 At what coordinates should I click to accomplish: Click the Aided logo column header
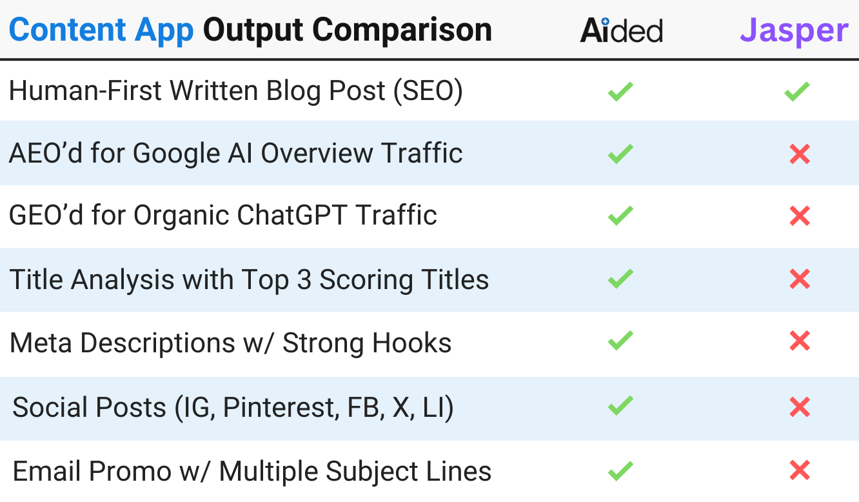(622, 30)
